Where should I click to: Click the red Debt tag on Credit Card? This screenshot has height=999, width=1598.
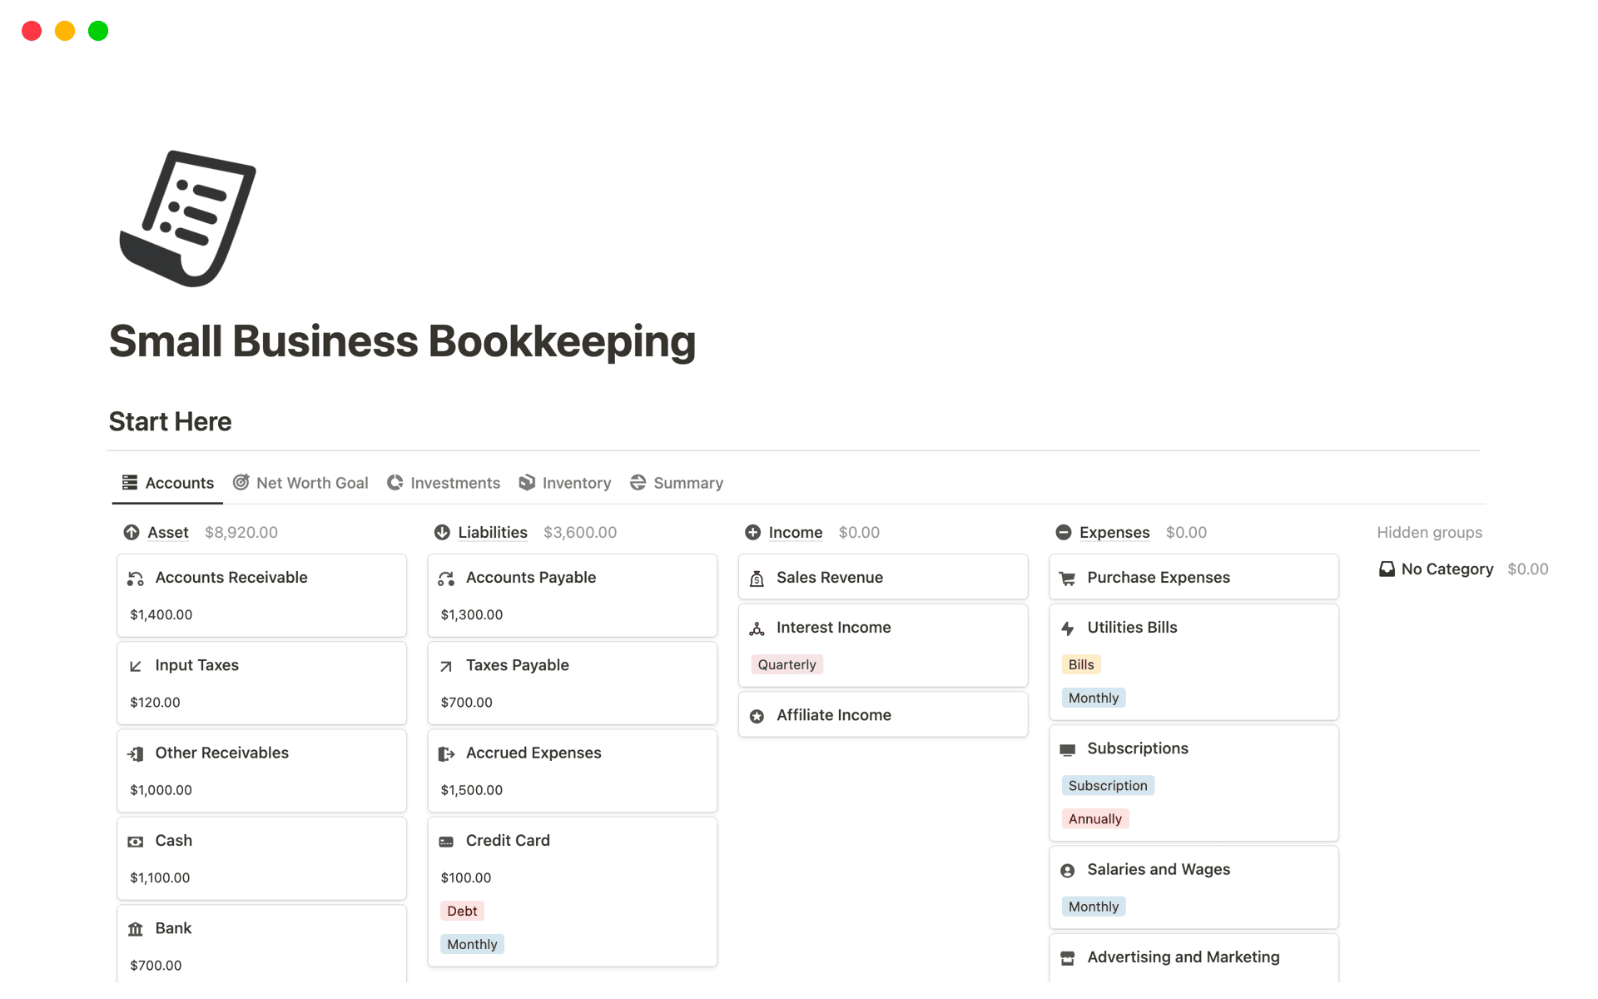(x=462, y=911)
